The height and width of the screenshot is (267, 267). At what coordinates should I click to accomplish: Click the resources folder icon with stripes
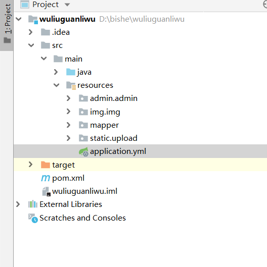71,85
